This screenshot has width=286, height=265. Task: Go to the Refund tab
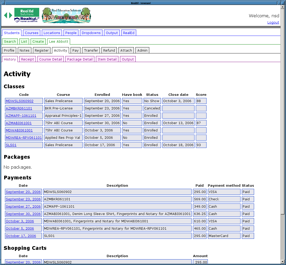109,50
